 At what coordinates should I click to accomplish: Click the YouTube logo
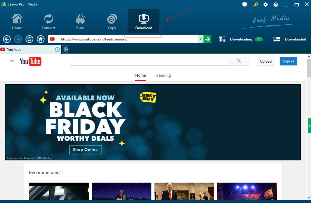pos(30,61)
